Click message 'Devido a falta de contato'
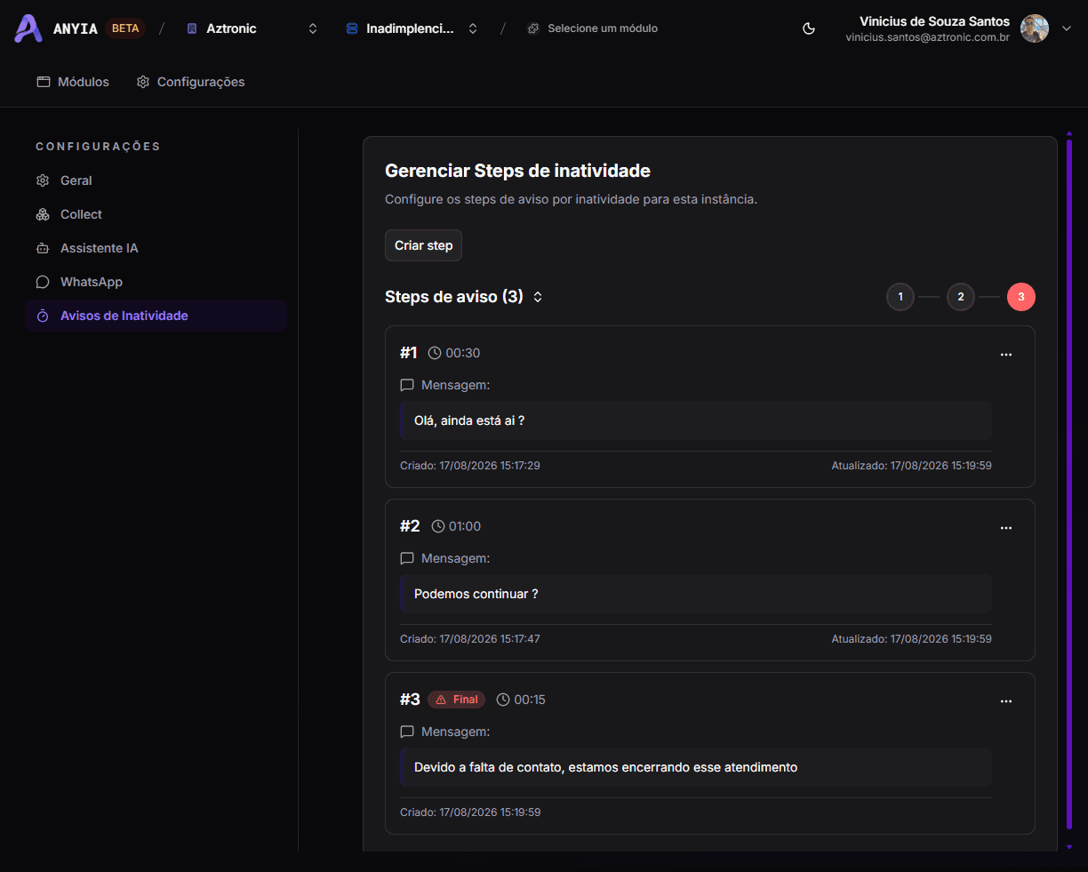The image size is (1088, 872). pyautogui.click(x=606, y=767)
